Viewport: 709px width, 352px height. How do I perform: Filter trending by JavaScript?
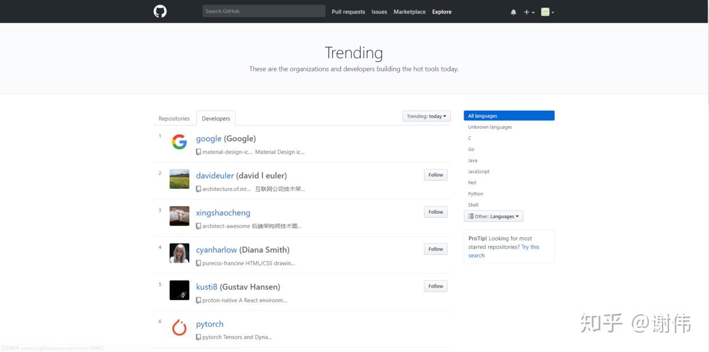tap(479, 172)
